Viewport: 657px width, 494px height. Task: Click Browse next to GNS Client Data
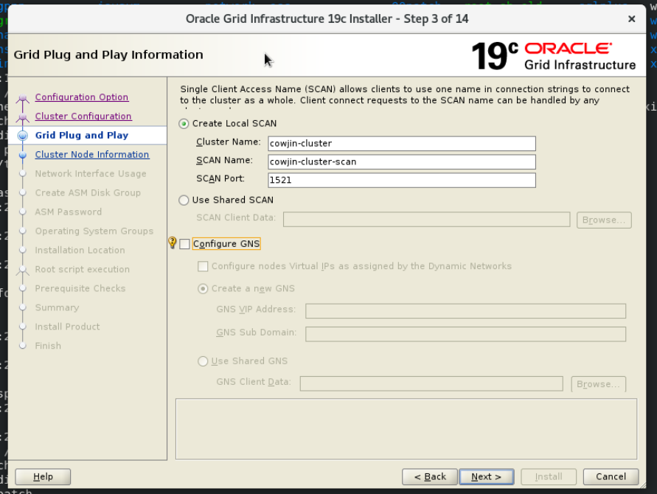[598, 384]
